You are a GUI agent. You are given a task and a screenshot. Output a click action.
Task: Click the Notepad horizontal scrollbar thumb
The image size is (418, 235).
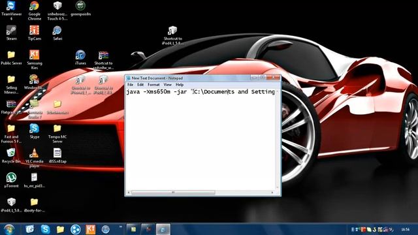(x=173, y=192)
